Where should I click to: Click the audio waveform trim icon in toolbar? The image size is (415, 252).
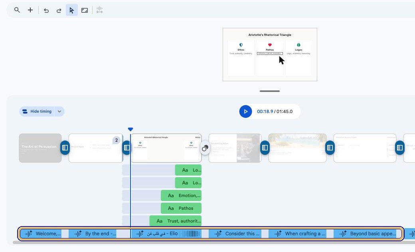coord(99,10)
